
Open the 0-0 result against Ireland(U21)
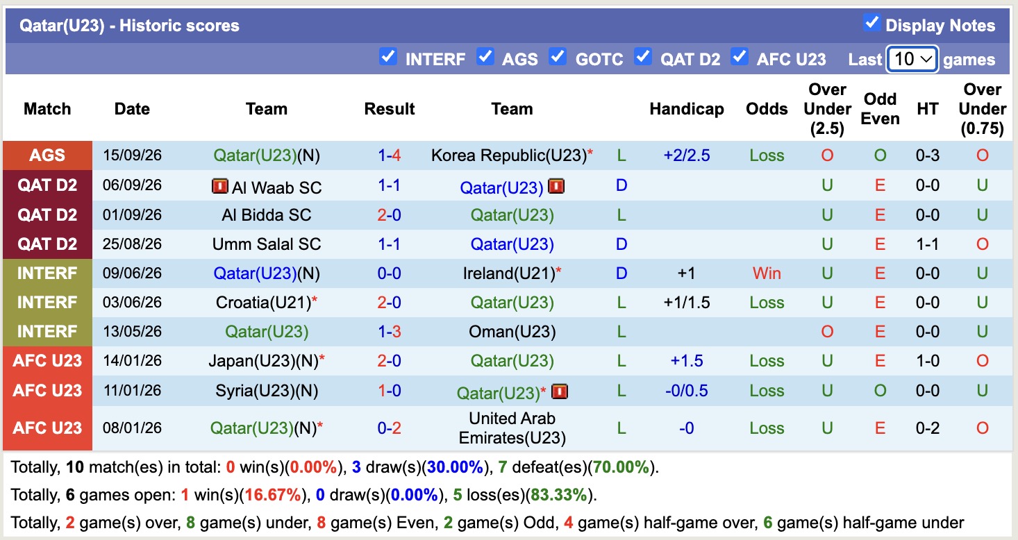pos(390,273)
